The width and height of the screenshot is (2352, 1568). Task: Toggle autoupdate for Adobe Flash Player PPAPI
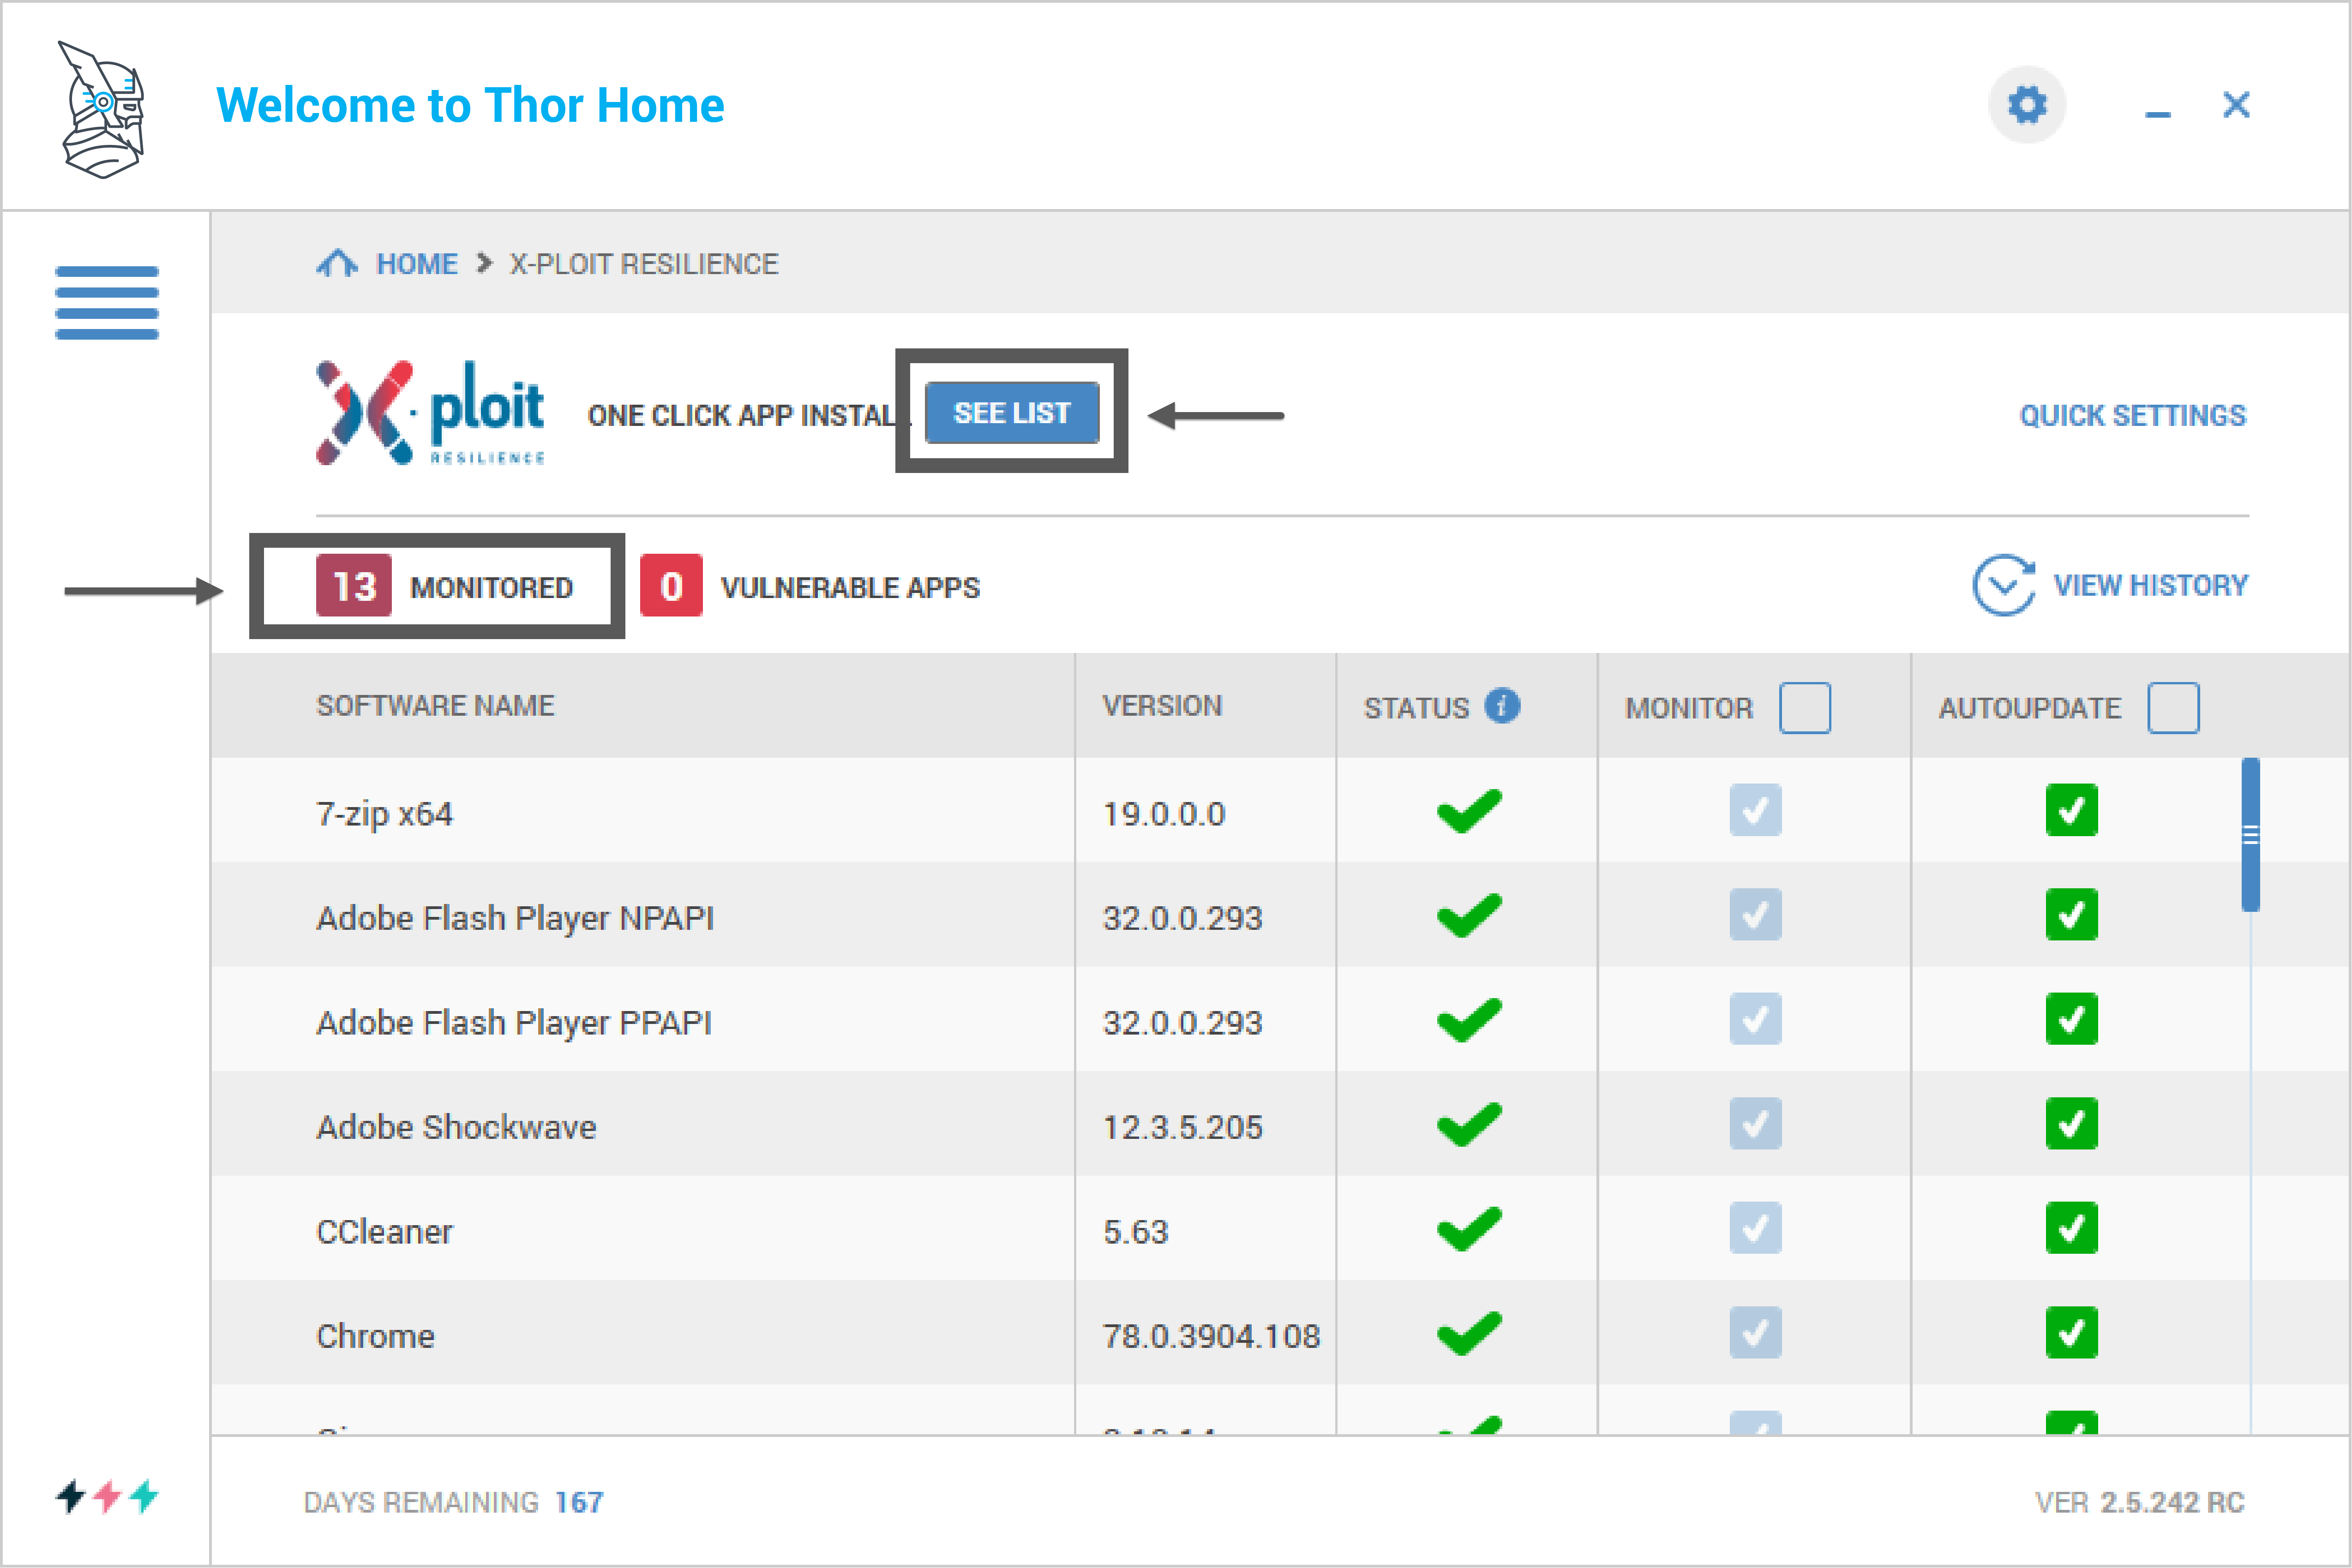pos(2071,1019)
